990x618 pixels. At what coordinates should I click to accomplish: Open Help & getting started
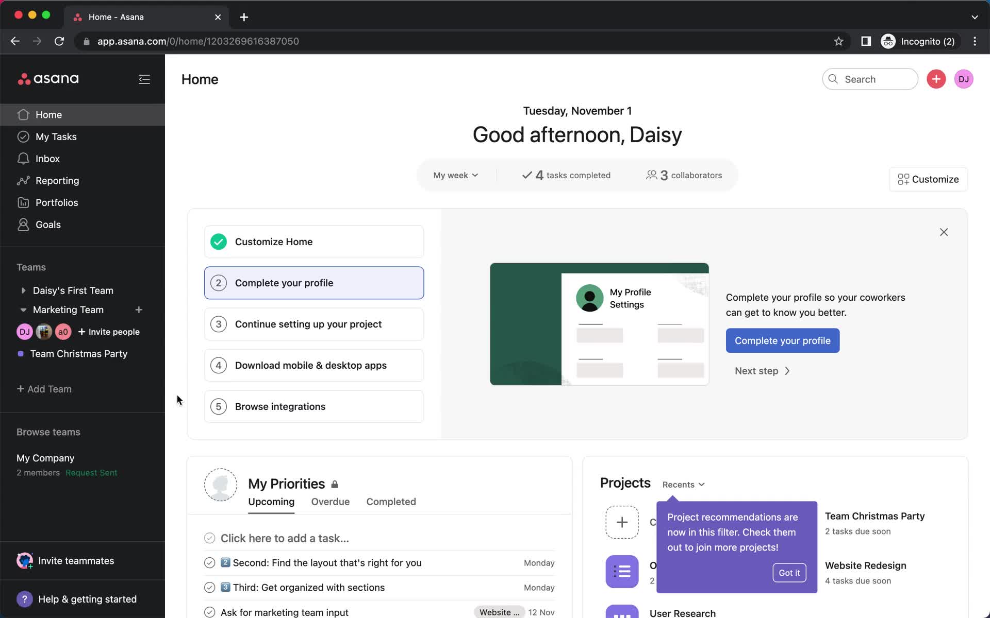coord(77,599)
